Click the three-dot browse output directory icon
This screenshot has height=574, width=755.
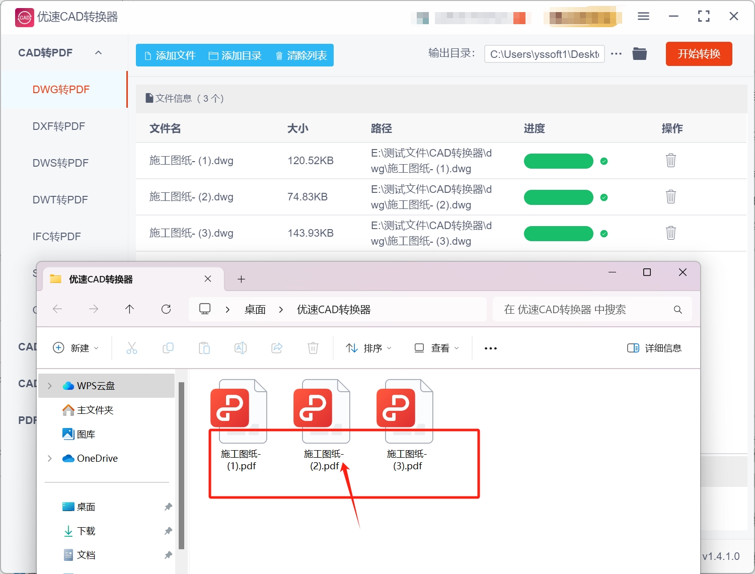tap(616, 53)
